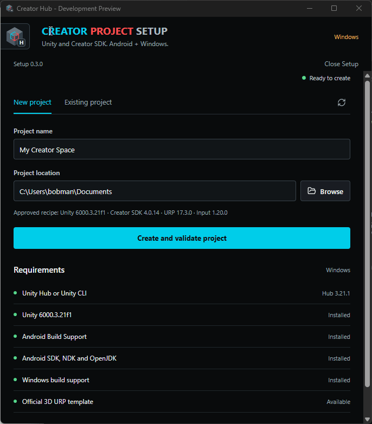Click the vertical scrollbar thumb

coord(367,234)
